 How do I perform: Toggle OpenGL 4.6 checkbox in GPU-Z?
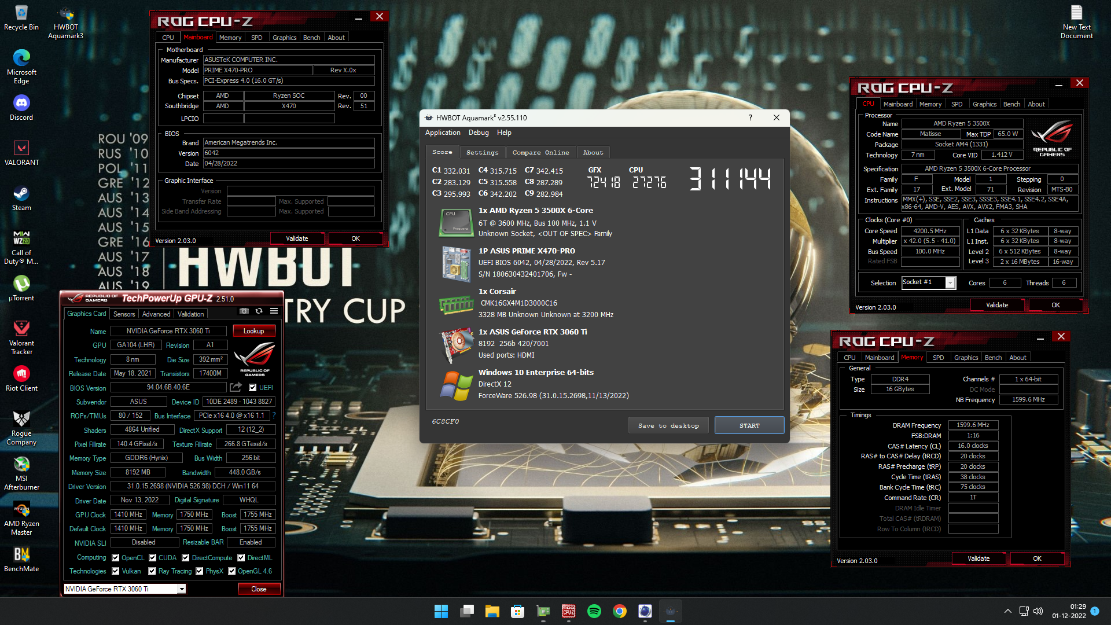232,571
